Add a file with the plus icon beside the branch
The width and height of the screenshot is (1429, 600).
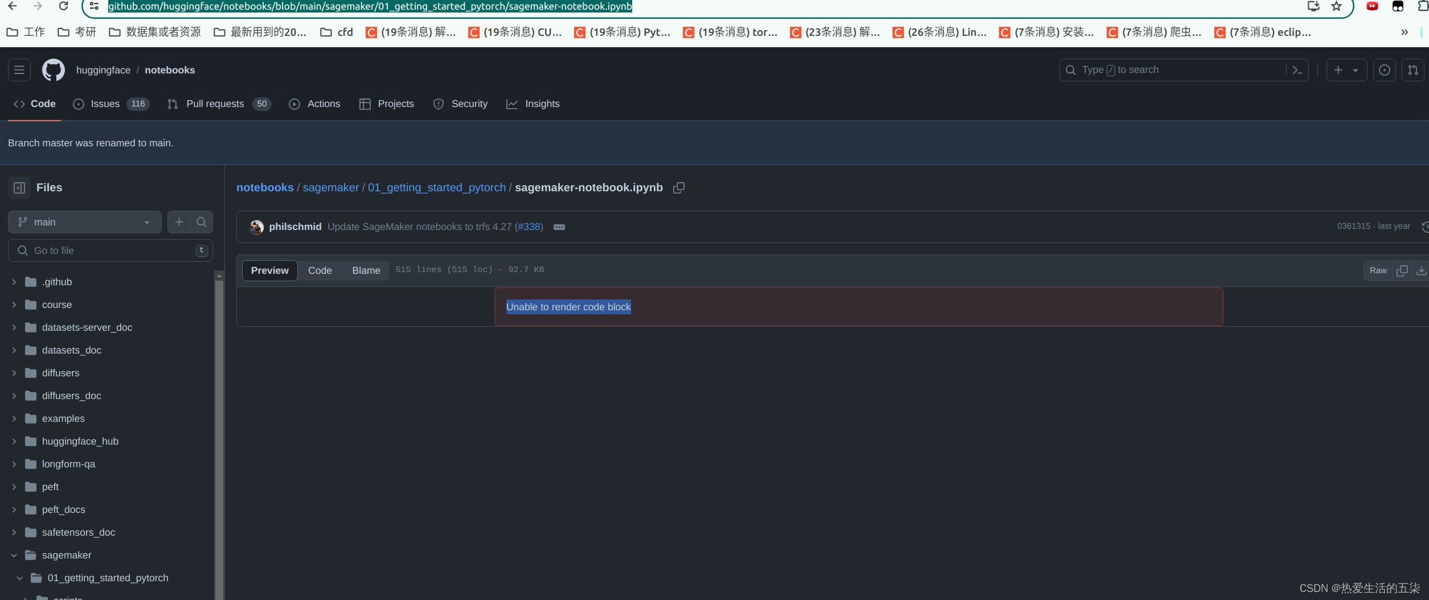pos(179,222)
